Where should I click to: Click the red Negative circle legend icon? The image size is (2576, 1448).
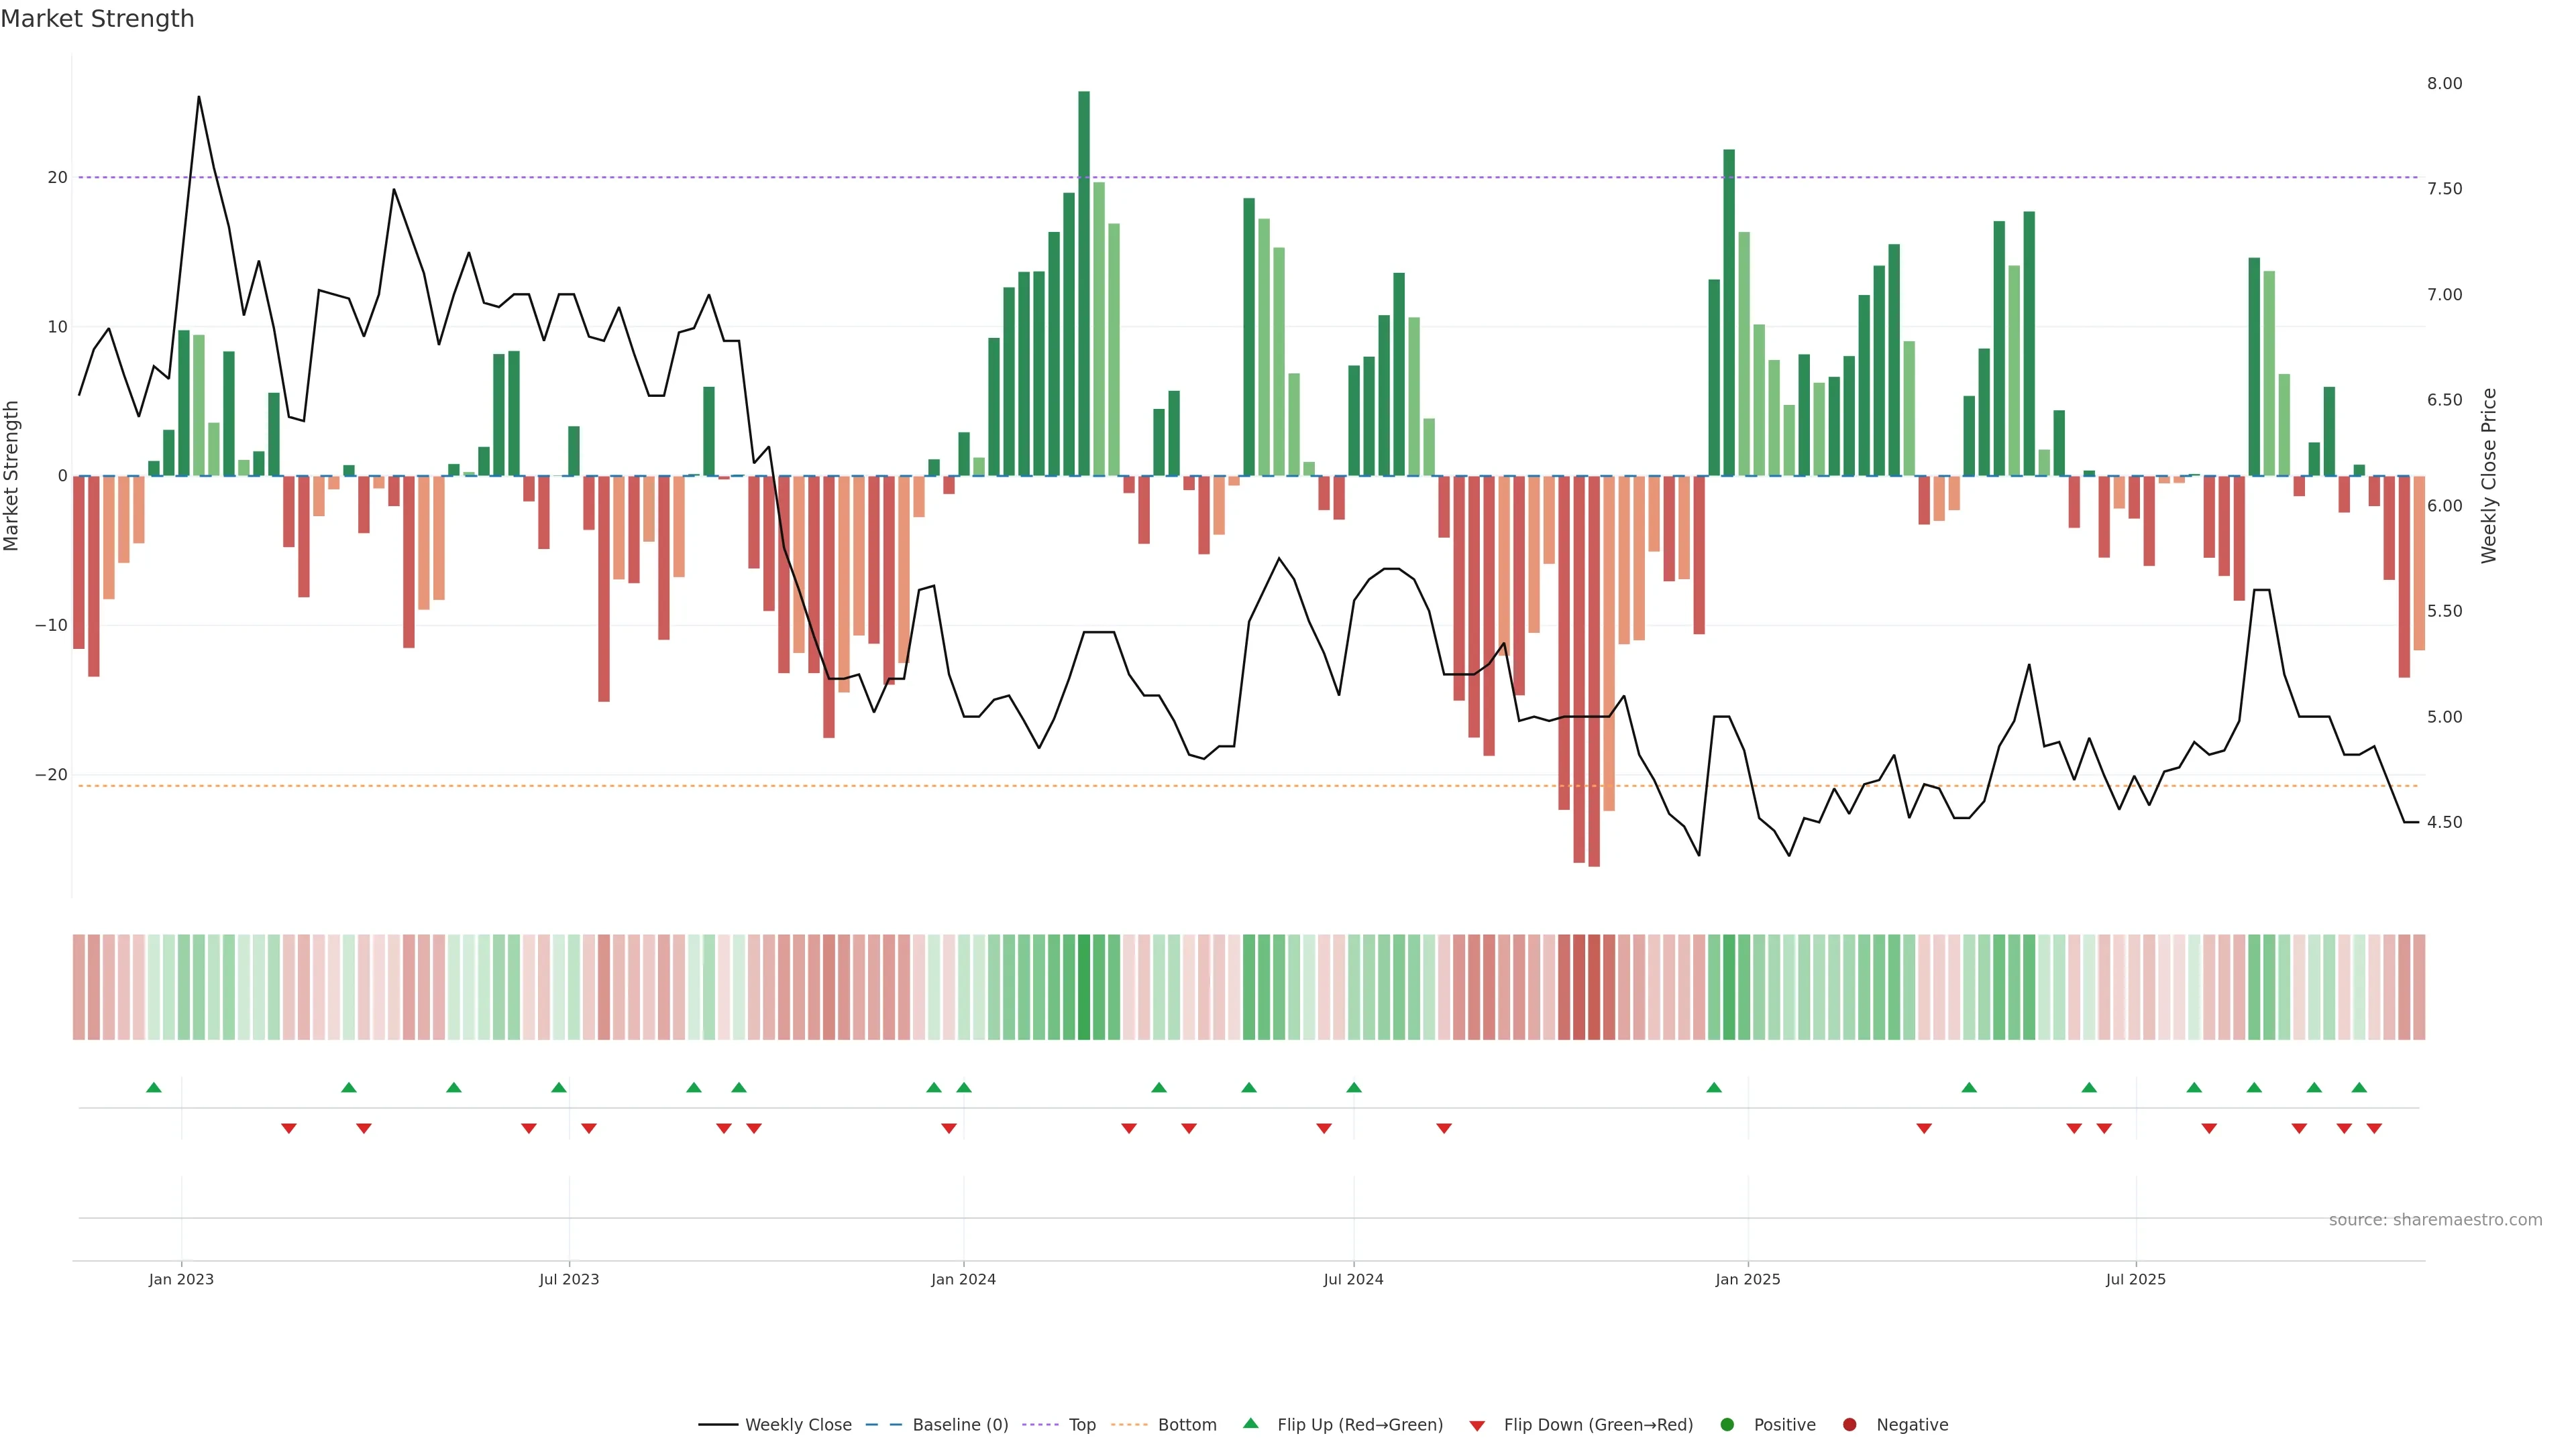(x=1849, y=1424)
